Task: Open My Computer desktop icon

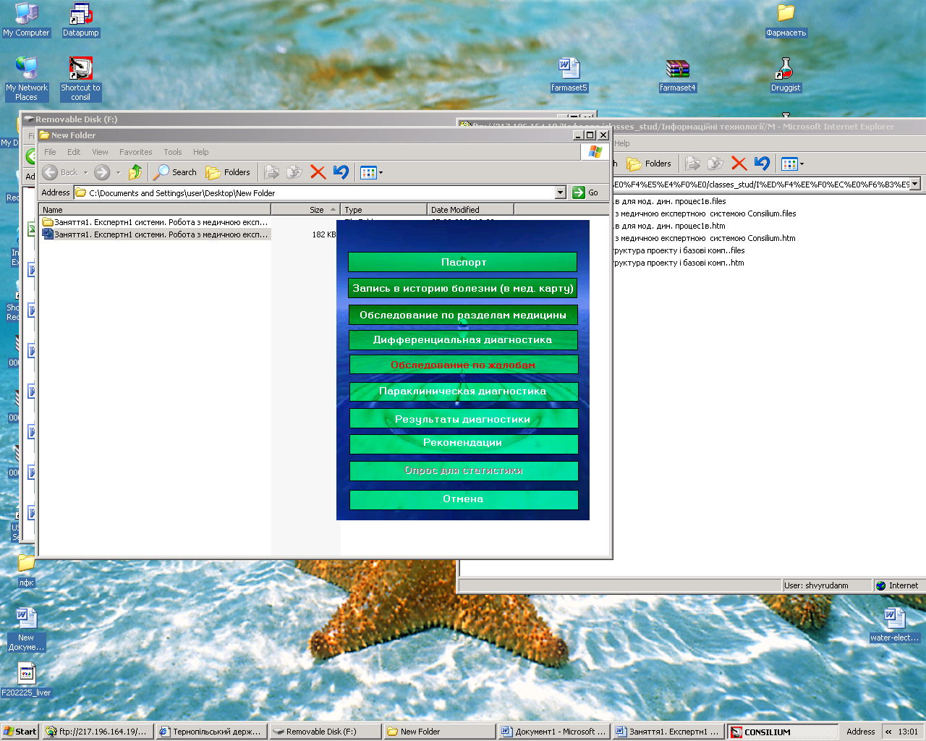Action: coord(26,20)
